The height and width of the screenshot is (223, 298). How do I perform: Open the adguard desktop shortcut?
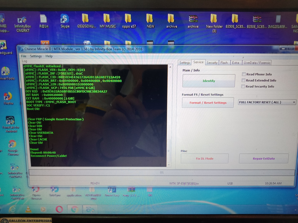5,47
